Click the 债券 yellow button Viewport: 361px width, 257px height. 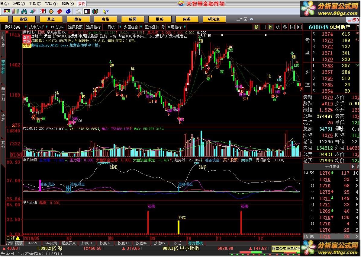pos(78,19)
